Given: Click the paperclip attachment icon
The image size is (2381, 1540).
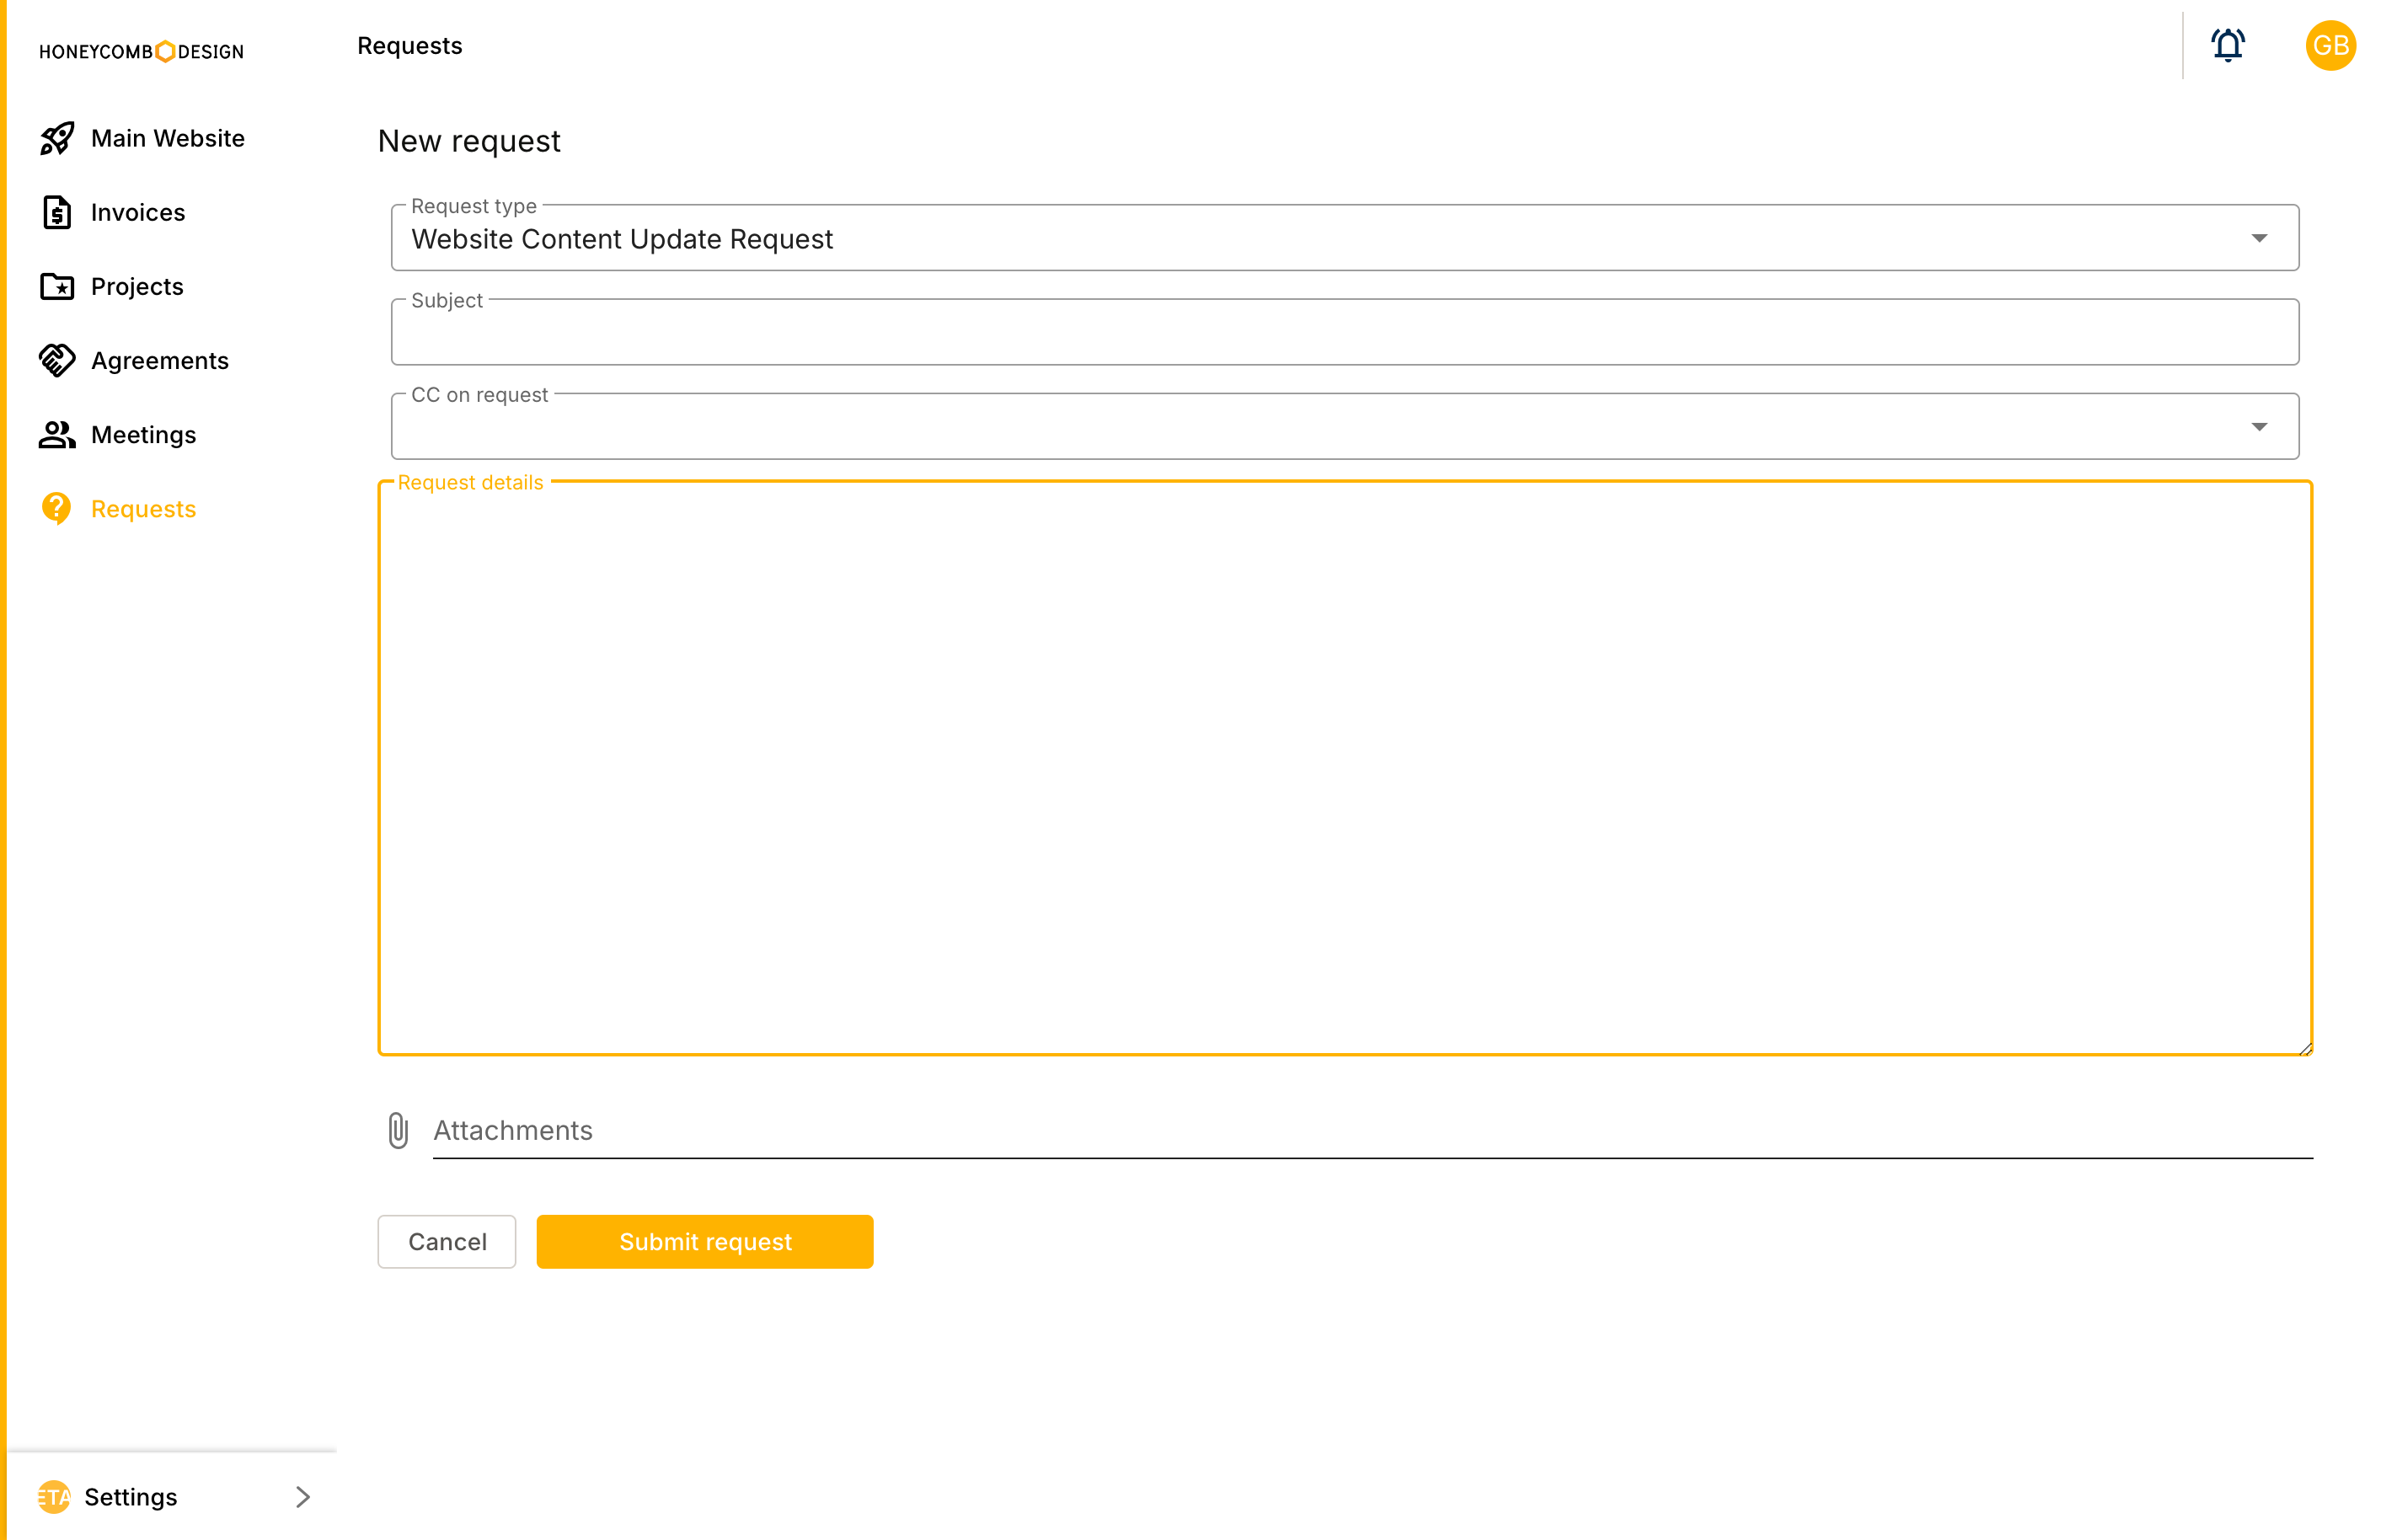Looking at the screenshot, I should tap(398, 1130).
